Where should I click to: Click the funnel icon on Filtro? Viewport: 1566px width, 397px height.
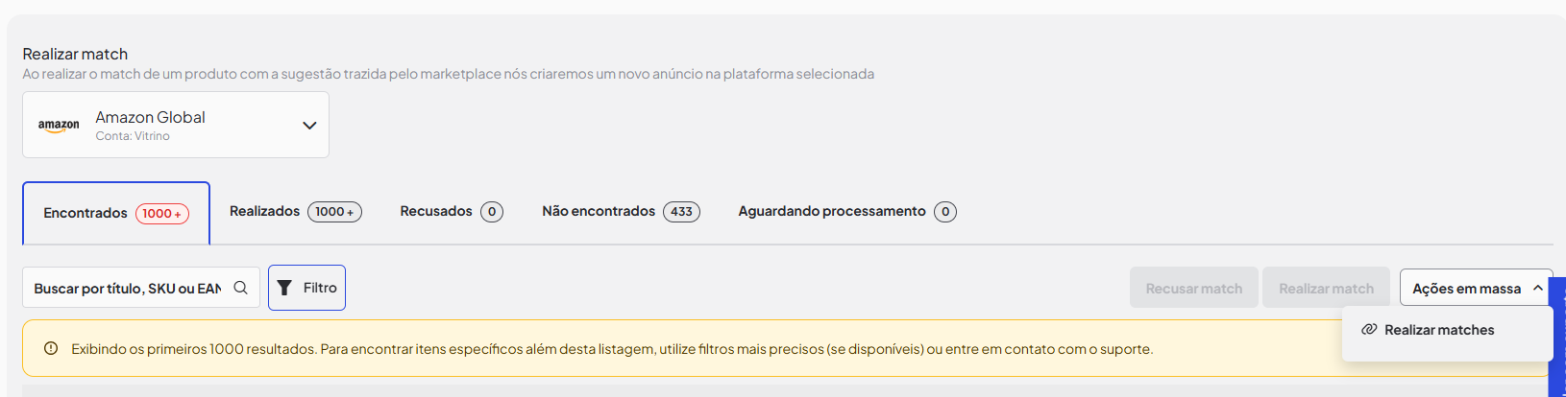(284, 288)
